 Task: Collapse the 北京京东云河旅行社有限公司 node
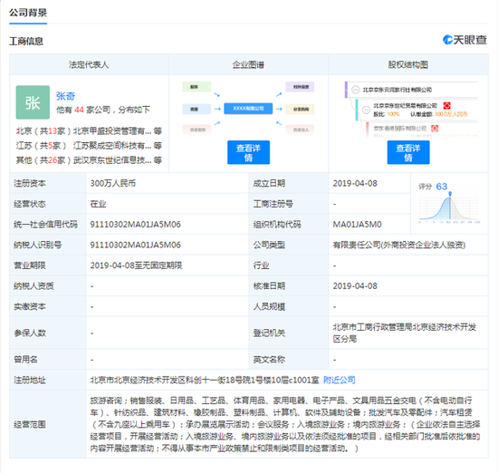(356, 90)
